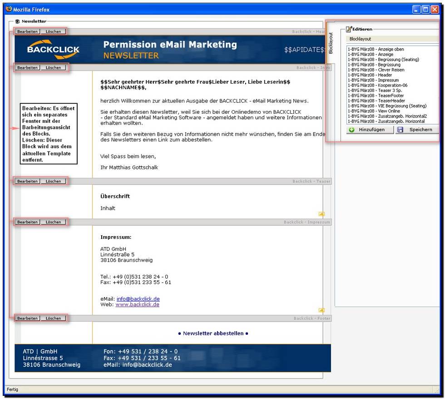Viewport: 445px width, 399px height.
Task: Select '1-BYG März08 - Kooperation-06'
Action: [377, 86]
